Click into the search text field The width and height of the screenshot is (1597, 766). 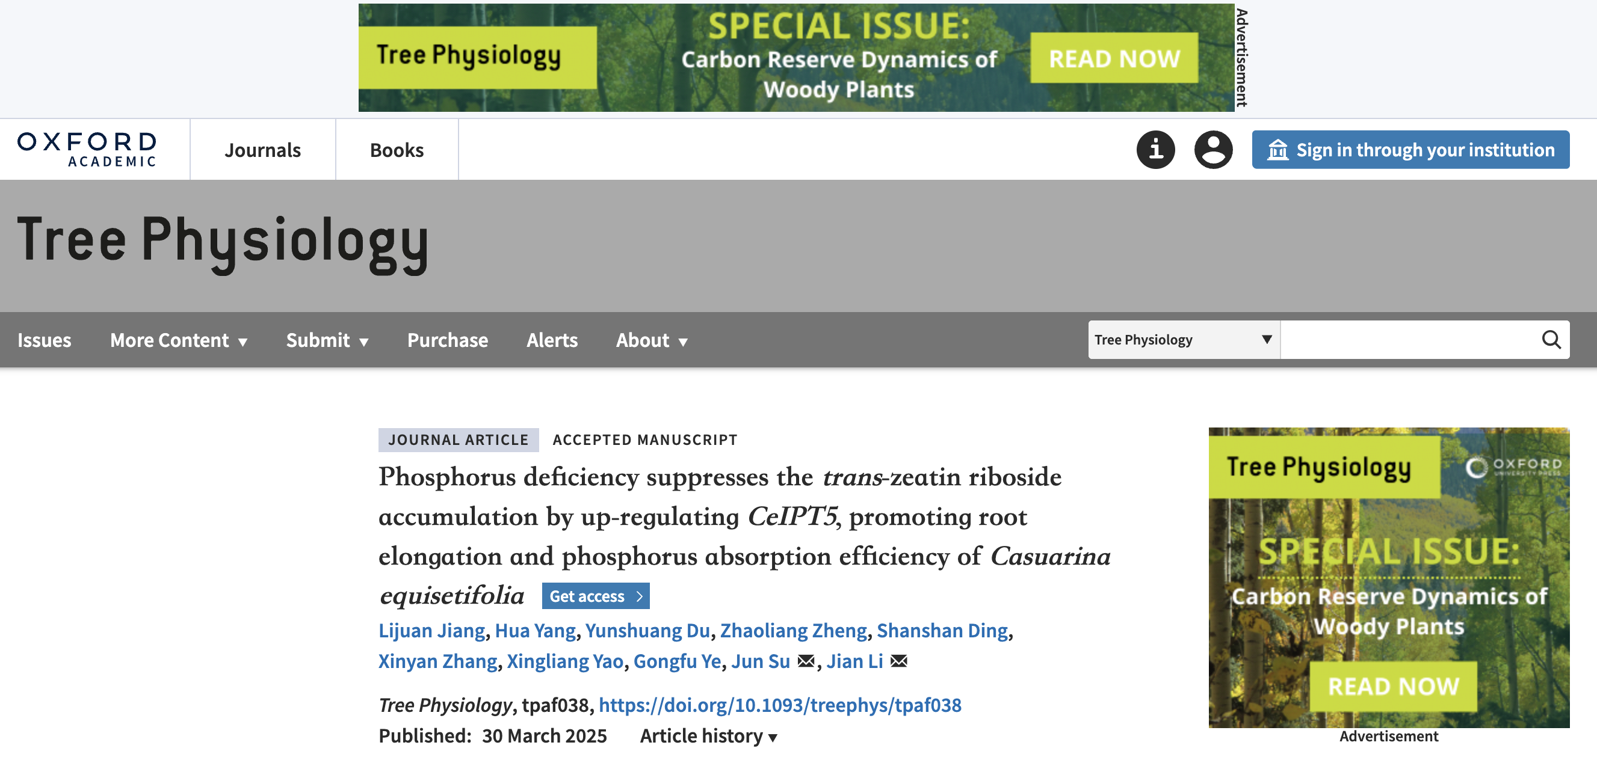point(1409,339)
